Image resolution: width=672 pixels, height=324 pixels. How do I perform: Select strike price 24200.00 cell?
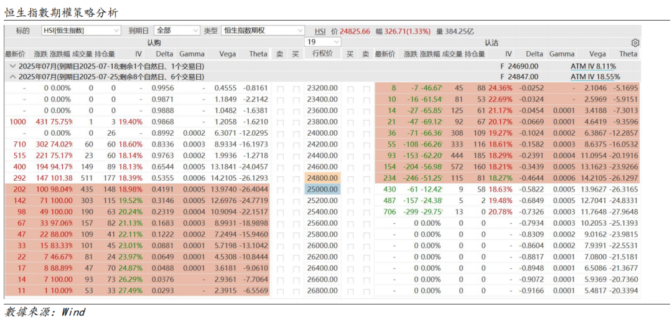323,144
